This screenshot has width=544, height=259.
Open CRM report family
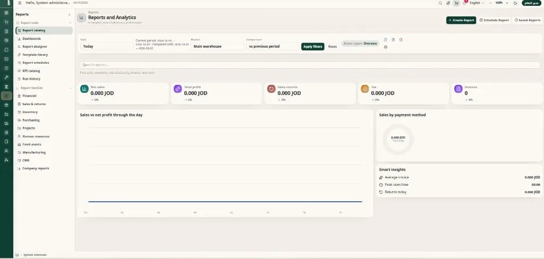[x=44, y=160]
